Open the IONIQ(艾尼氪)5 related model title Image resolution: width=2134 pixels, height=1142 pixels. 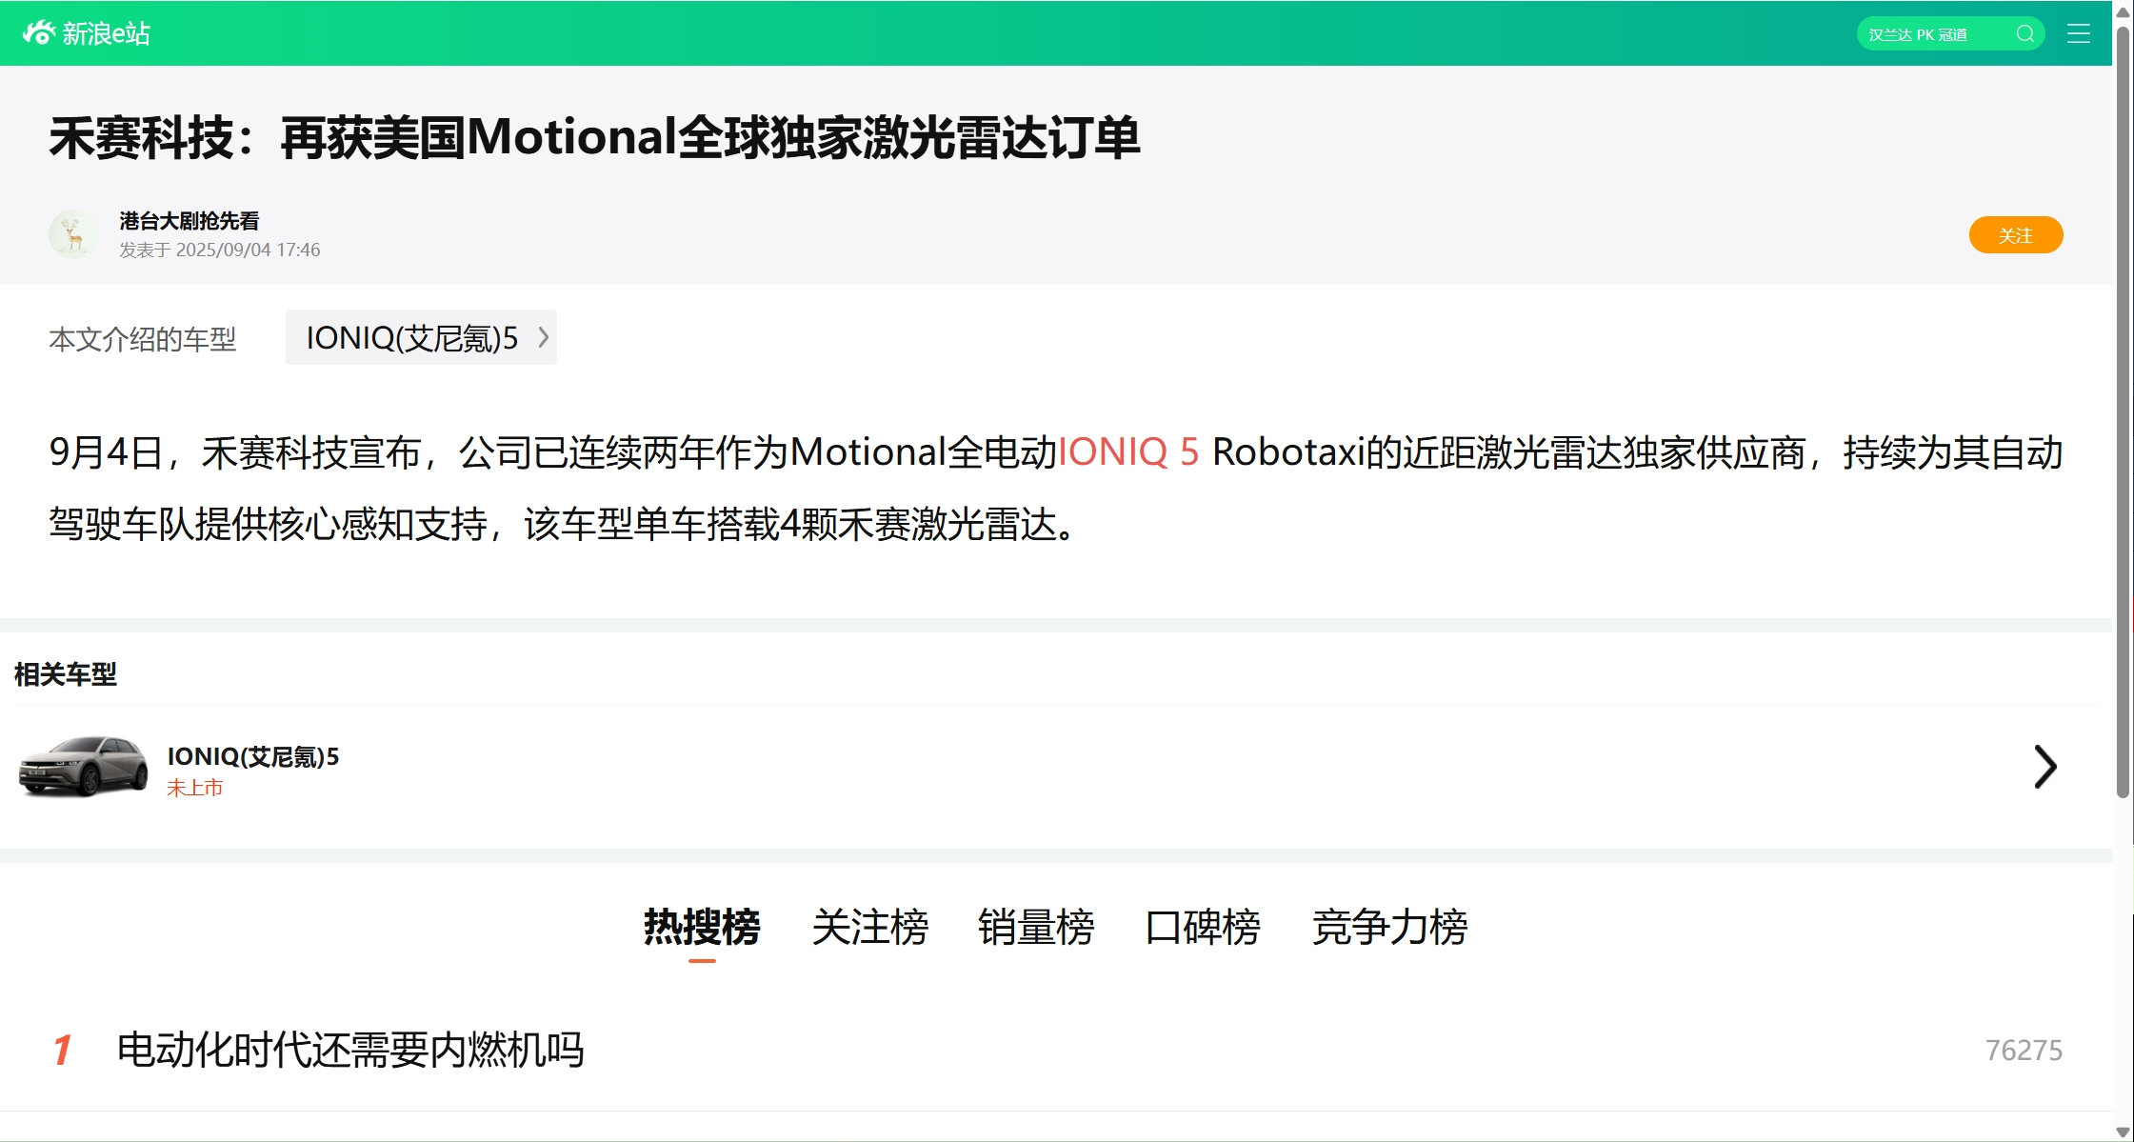click(253, 756)
